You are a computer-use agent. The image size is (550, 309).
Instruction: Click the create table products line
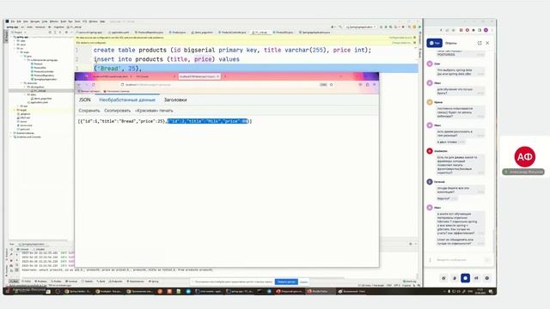point(232,50)
